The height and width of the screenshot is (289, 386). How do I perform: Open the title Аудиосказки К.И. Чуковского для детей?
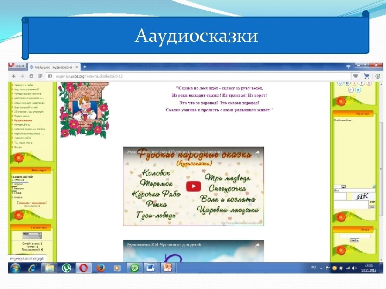pos(164,245)
